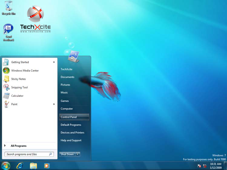227x170 pixels.
Task: Click the Getting Started text label
Action: coord(20,62)
